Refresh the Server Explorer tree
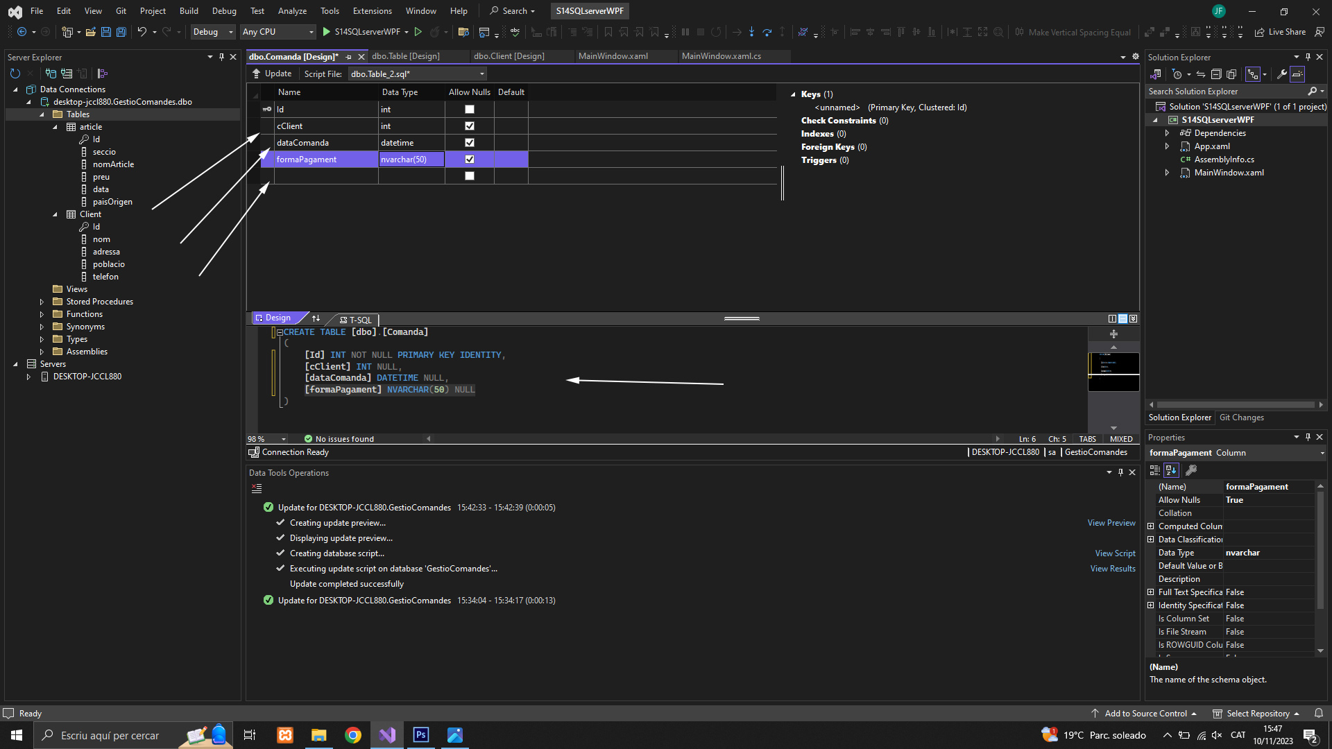This screenshot has width=1332, height=749. tap(15, 74)
